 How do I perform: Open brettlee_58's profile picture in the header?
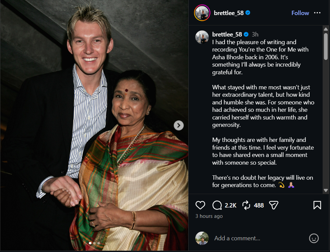[201, 13]
